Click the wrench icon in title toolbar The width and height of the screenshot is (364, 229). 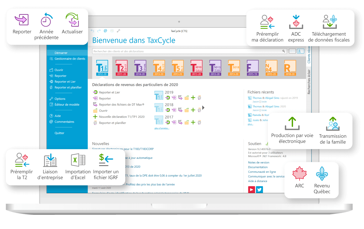[119, 31]
